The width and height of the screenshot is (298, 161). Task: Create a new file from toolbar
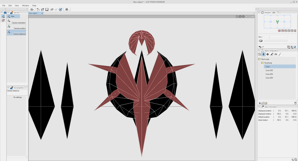click(38, 10)
